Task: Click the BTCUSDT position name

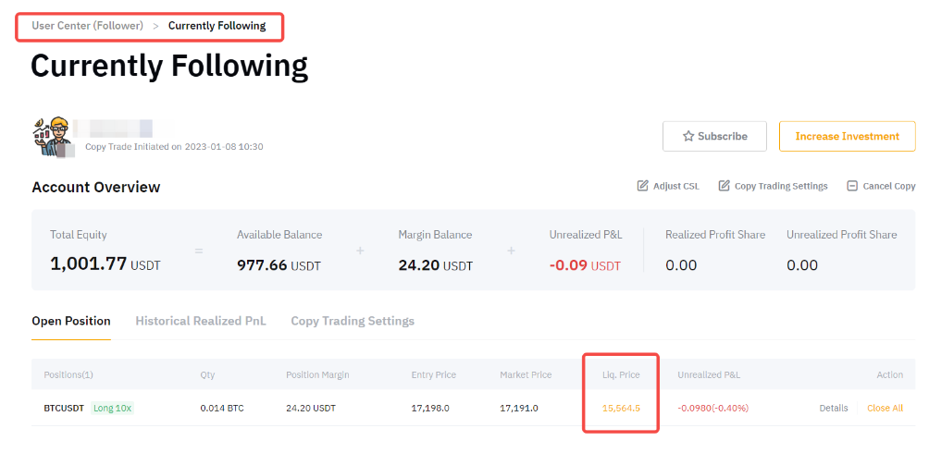Action: click(65, 408)
